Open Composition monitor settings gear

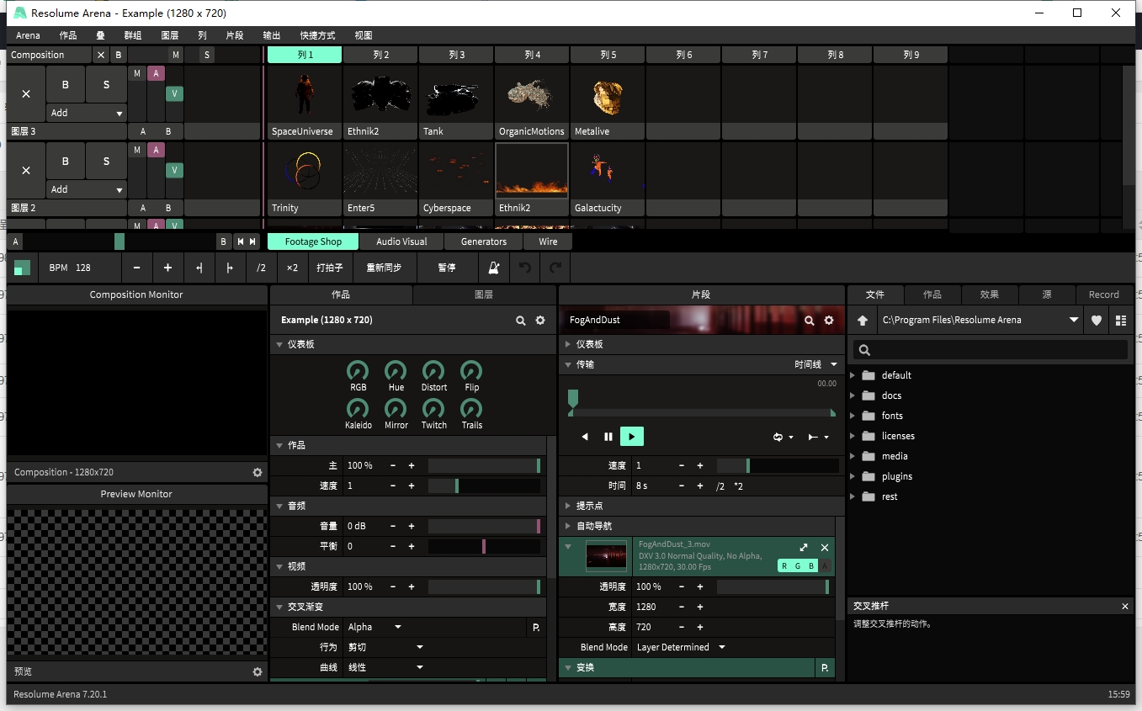tap(258, 473)
